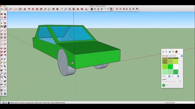Open the color sliders picker tab
Image resolution: width=195 pixels, height=109 pixels.
[167, 52]
